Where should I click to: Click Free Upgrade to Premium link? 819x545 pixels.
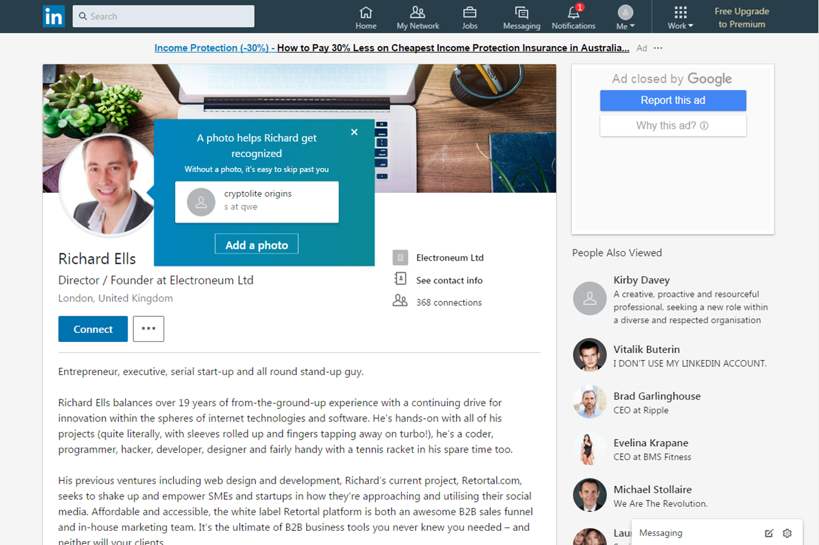point(741,17)
